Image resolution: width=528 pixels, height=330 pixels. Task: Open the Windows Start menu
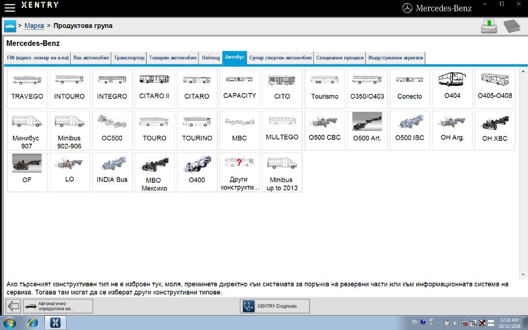(x=9, y=323)
